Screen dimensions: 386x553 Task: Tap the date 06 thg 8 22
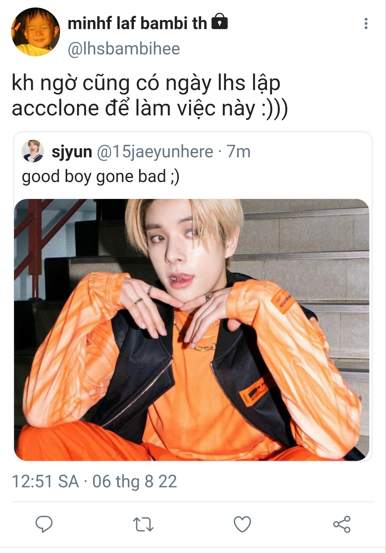tap(135, 481)
